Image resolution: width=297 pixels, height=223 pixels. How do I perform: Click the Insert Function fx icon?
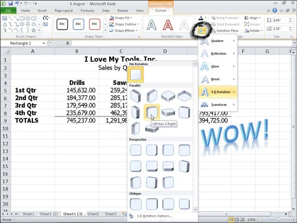(x=68, y=43)
